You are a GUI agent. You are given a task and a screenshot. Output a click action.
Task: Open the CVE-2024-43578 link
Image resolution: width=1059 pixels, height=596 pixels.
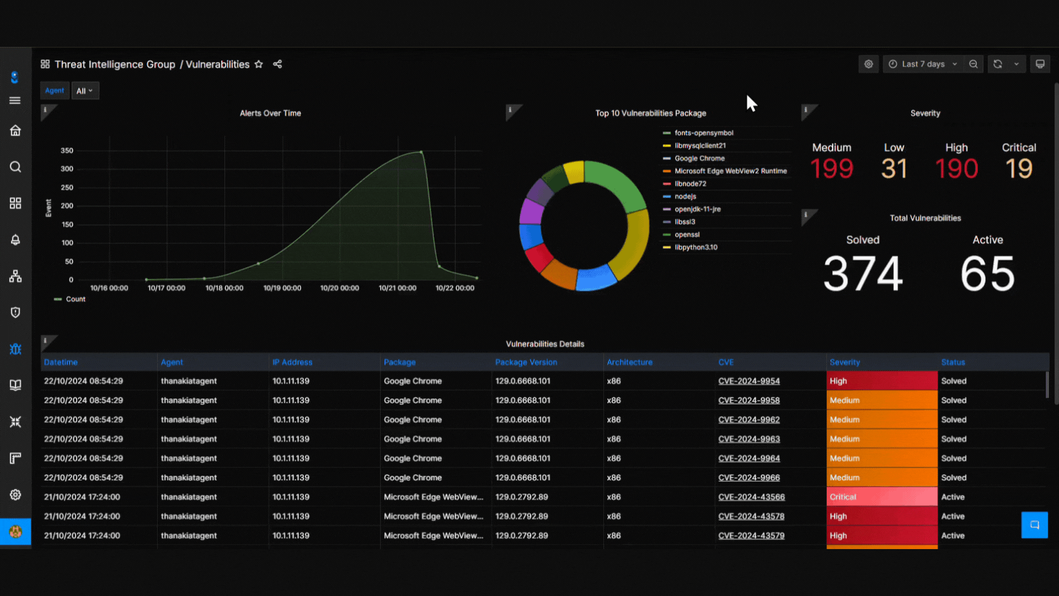[751, 516]
